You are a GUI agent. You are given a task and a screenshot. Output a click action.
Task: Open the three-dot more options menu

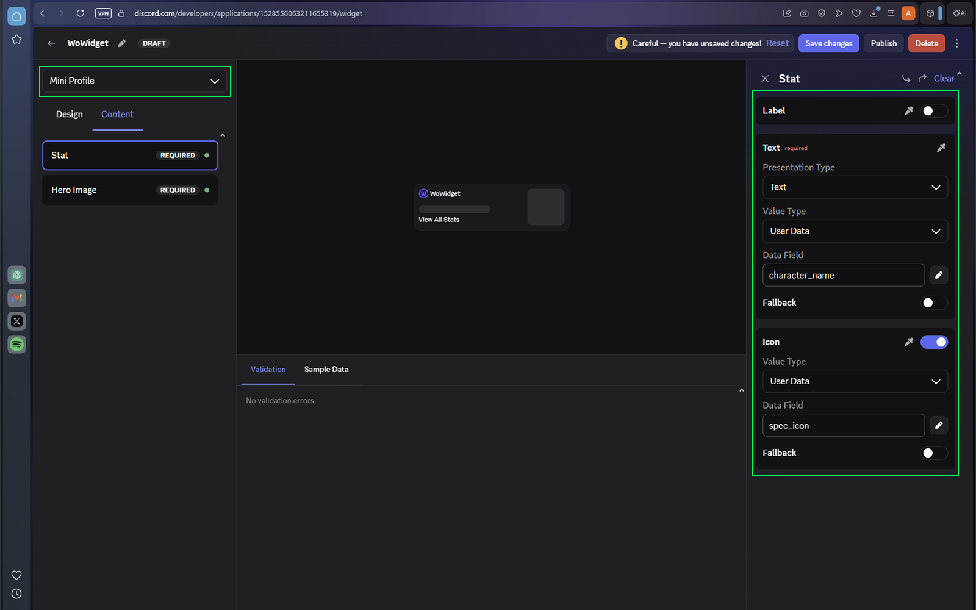click(x=956, y=43)
